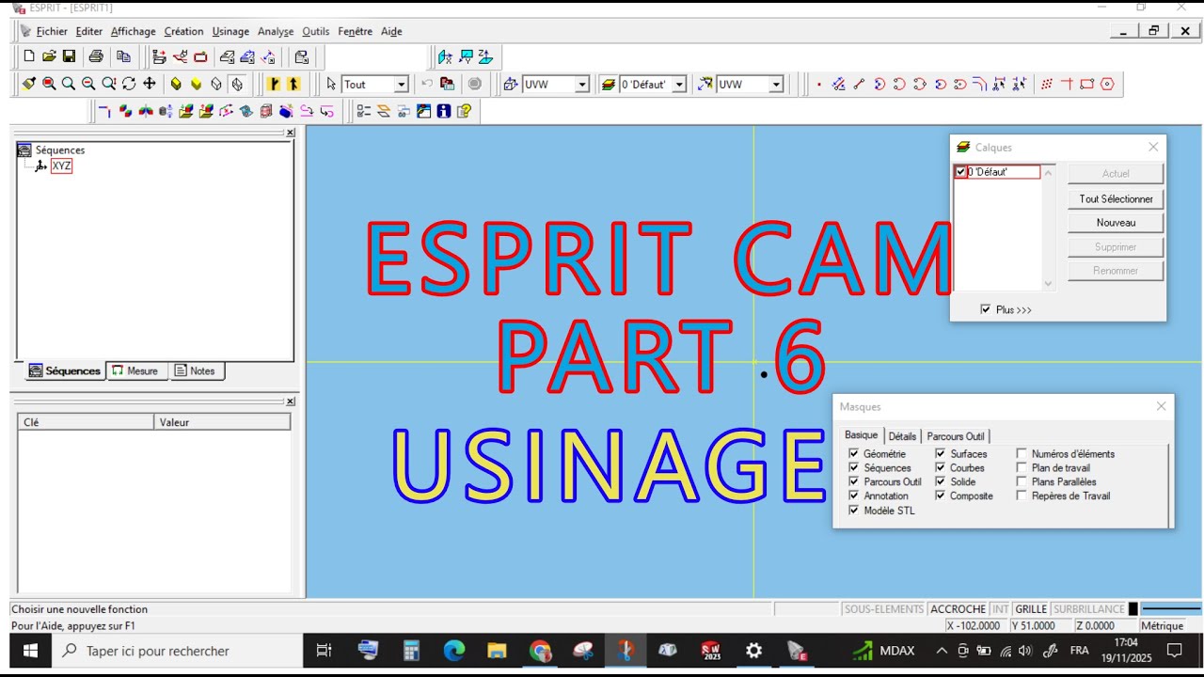Viewport: 1204px width, 677px height.
Task: Enable the Numéros d'éléments checkbox
Action: click(x=1022, y=454)
